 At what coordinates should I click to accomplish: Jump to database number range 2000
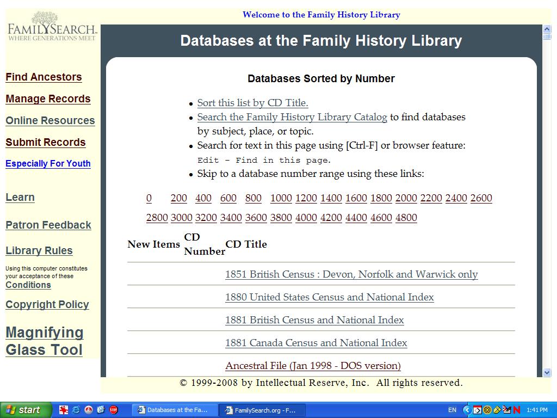406,198
